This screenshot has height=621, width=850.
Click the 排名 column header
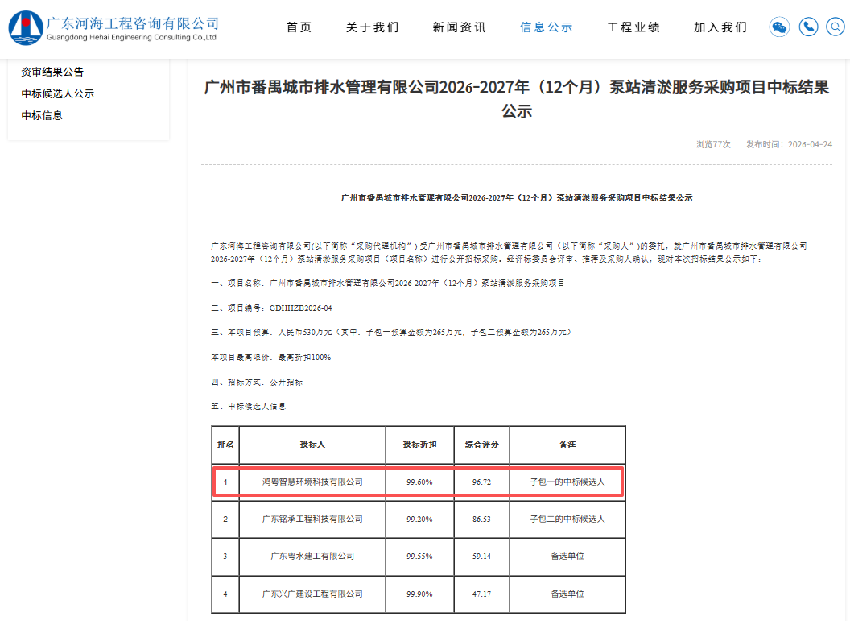coord(225,445)
